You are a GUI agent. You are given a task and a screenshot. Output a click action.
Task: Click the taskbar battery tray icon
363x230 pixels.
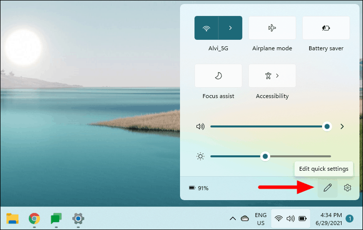click(303, 219)
